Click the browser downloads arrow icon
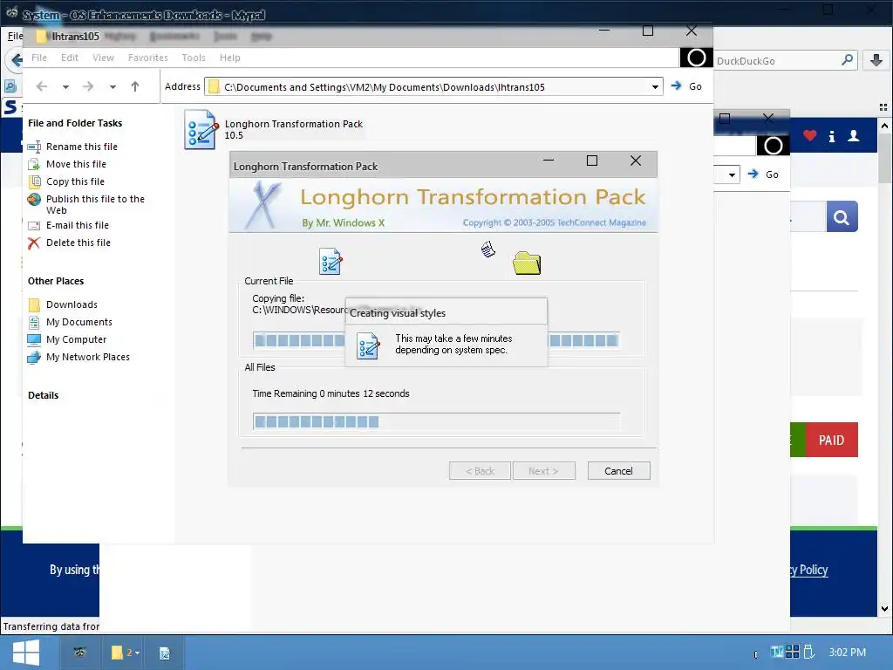The height and width of the screenshot is (670, 893). tap(876, 60)
